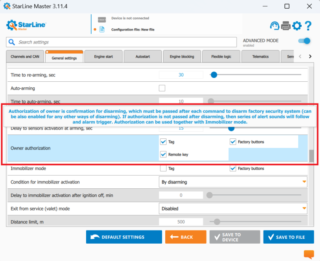Toggle the Advanced Mode switch

coord(304,41)
